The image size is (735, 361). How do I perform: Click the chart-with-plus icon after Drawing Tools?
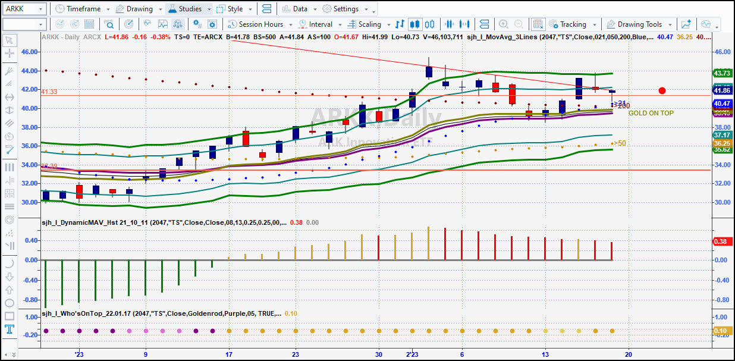pyautogui.click(x=686, y=24)
